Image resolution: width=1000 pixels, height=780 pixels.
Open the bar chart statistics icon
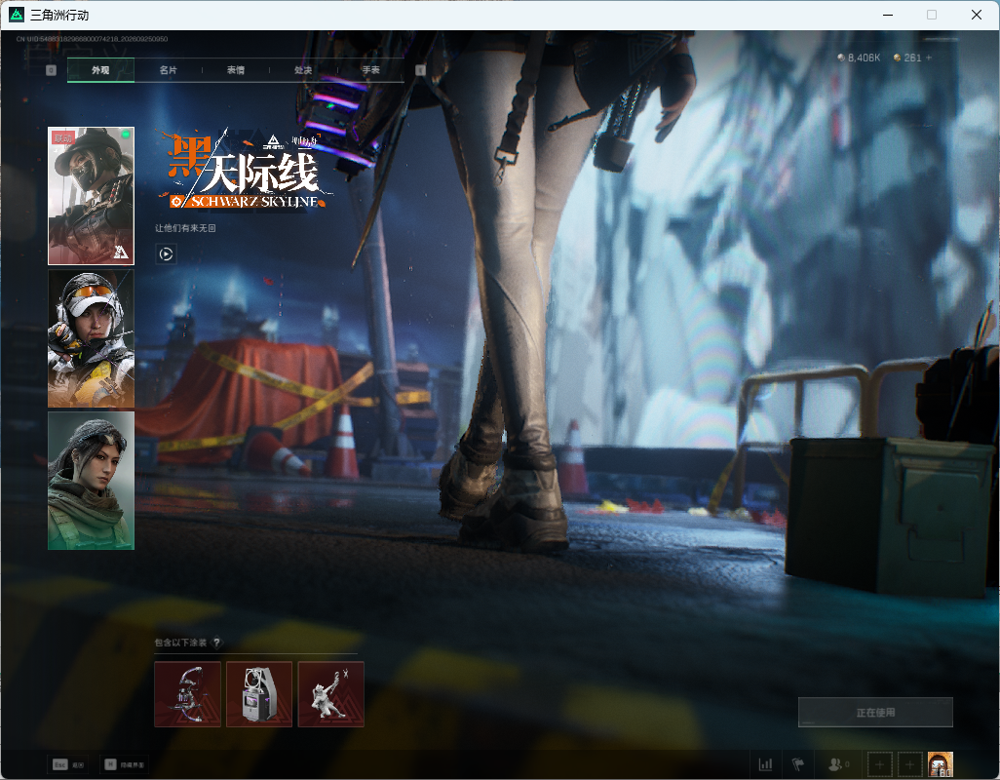coord(765,764)
